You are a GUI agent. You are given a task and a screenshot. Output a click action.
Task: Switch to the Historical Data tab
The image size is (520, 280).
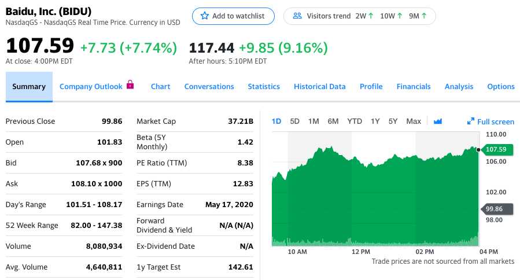point(319,87)
